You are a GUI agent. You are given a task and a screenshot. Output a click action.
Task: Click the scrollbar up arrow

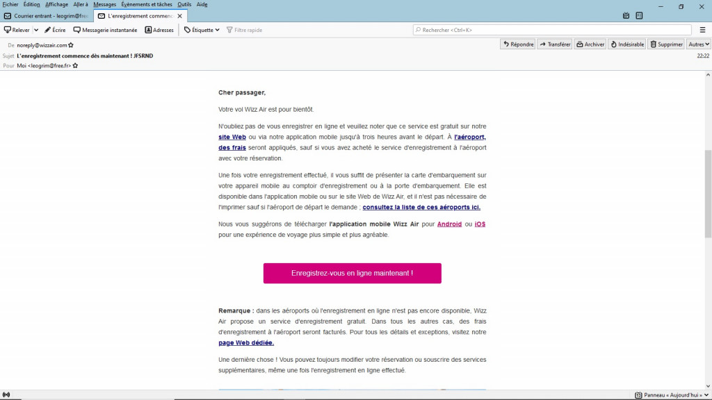(x=708, y=75)
